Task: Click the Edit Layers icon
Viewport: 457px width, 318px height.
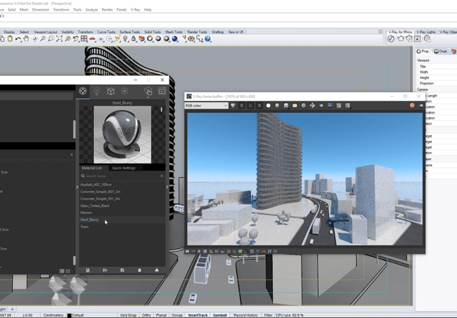Action: point(142,39)
